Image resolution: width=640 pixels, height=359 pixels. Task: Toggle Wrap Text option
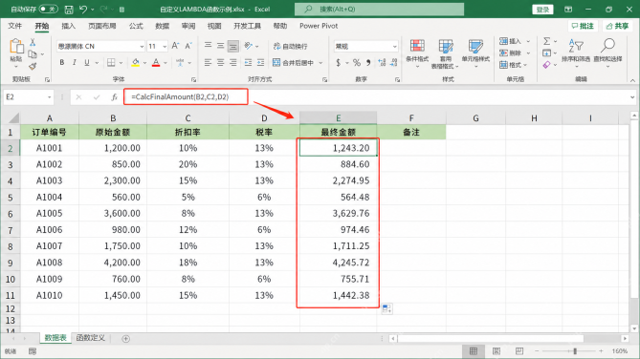(x=291, y=46)
